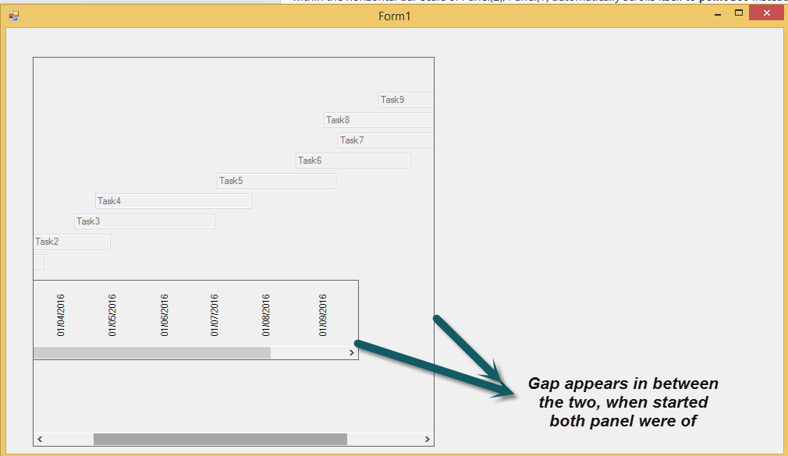This screenshot has width=788, height=456.
Task: Click the 01/04/2016 date label
Action: 61,316
